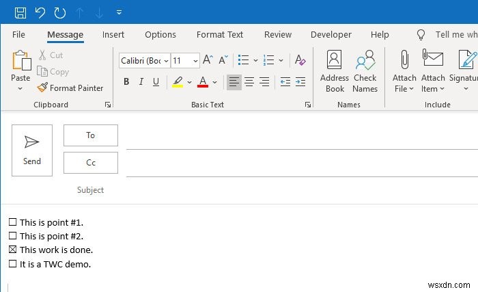Screen dimensions: 478x292
Task: Open the Basic Text dialog launcher
Action: click(x=307, y=105)
